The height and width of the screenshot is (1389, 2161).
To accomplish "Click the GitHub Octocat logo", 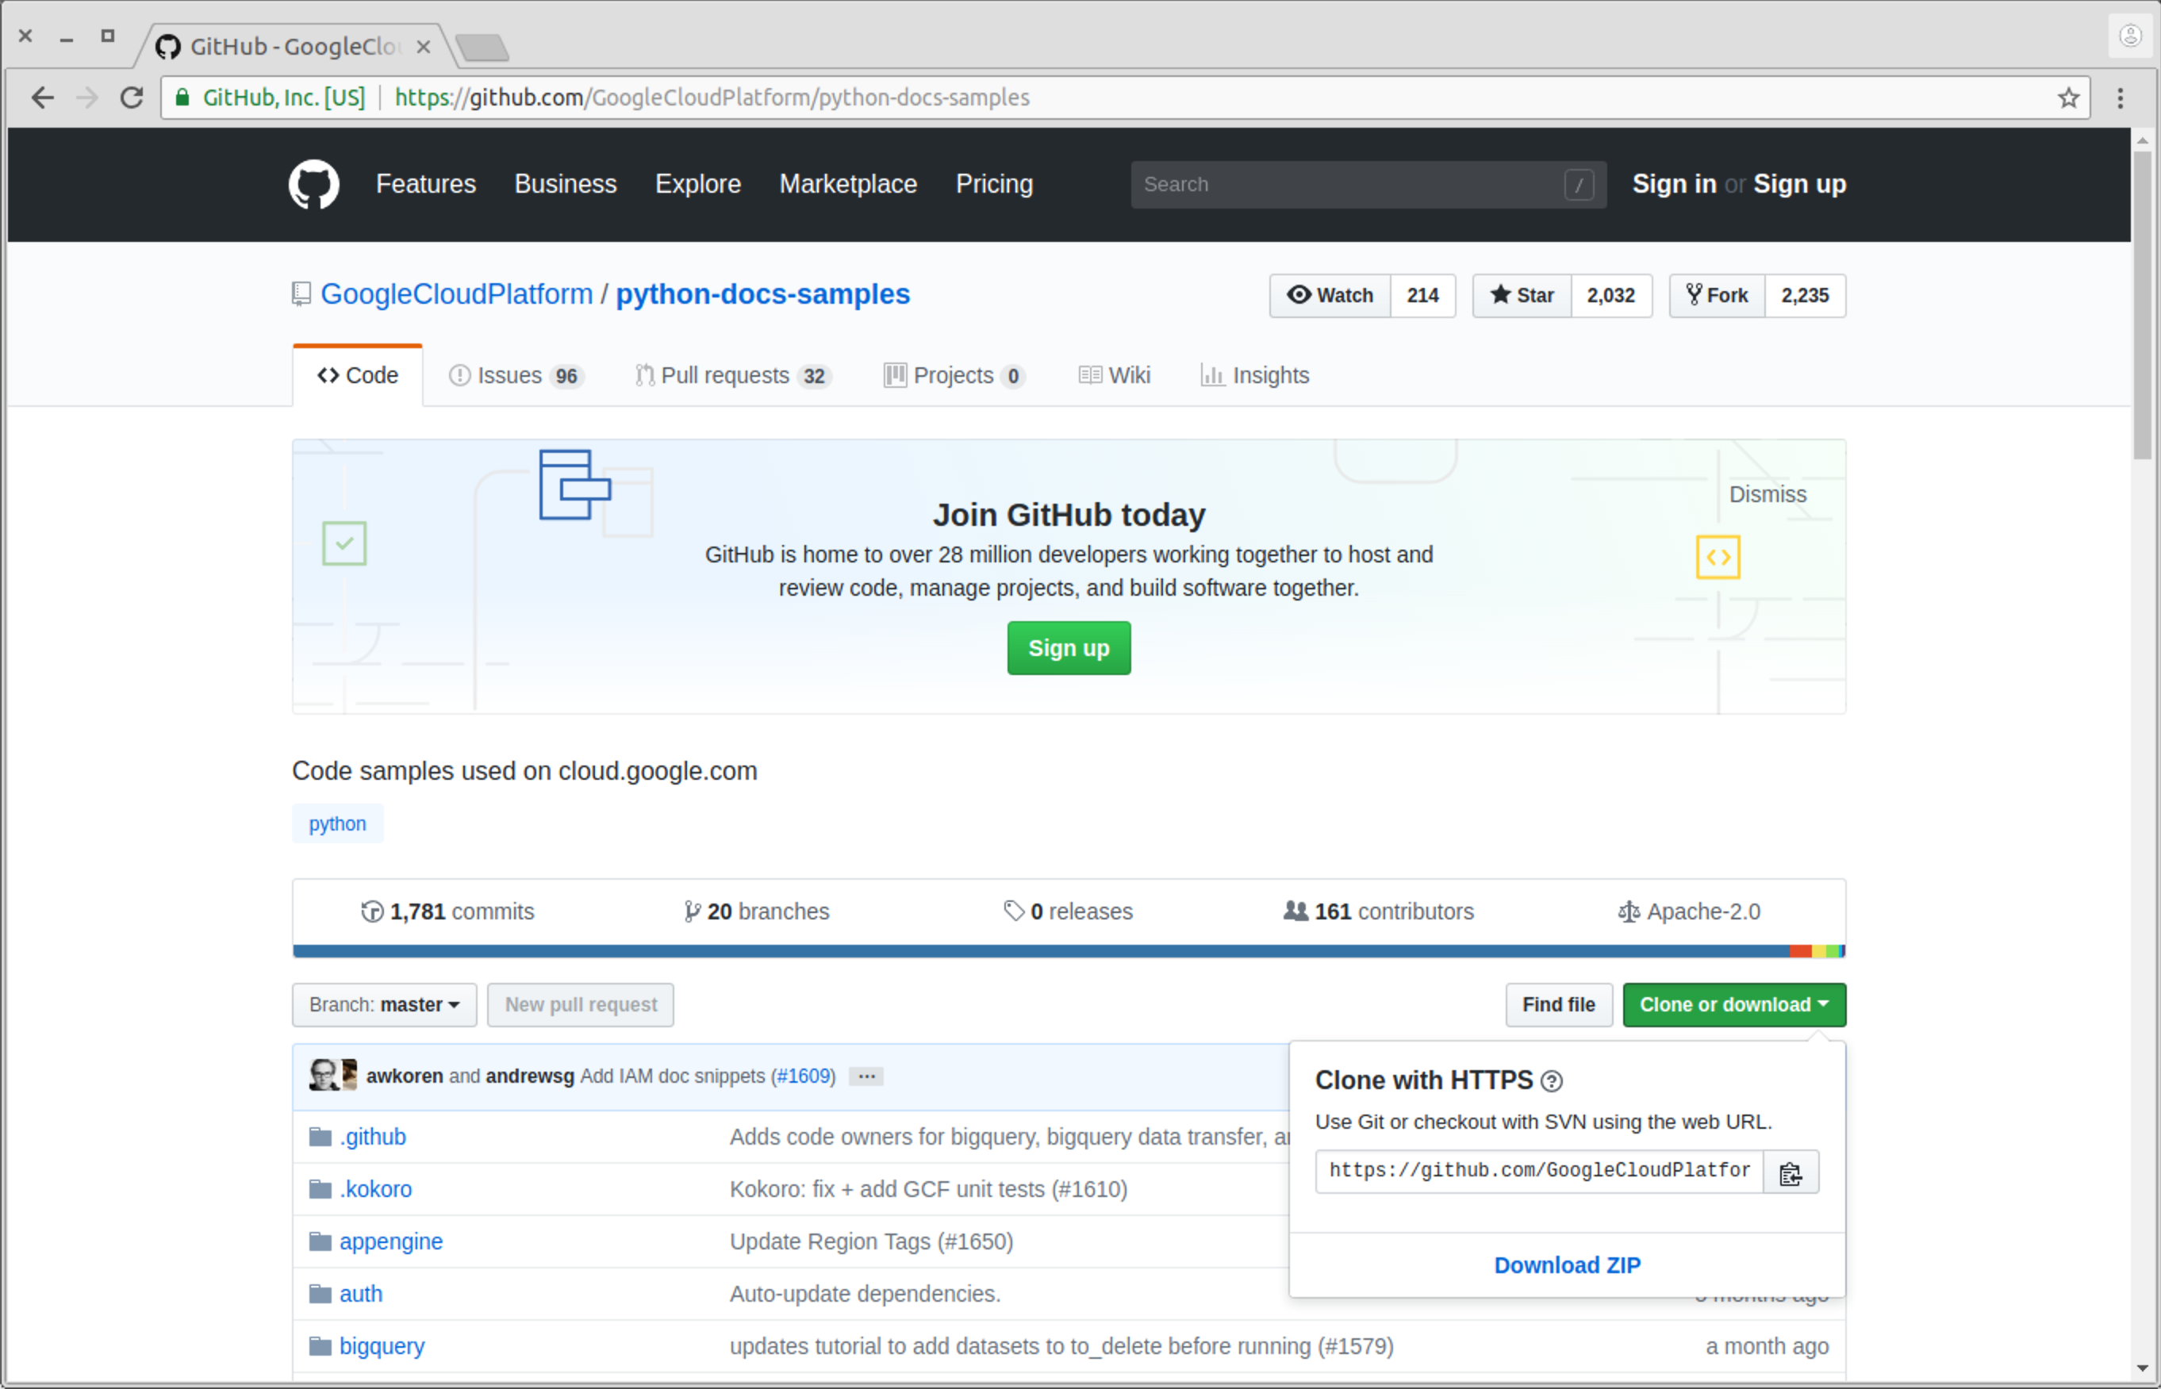I will click(313, 184).
